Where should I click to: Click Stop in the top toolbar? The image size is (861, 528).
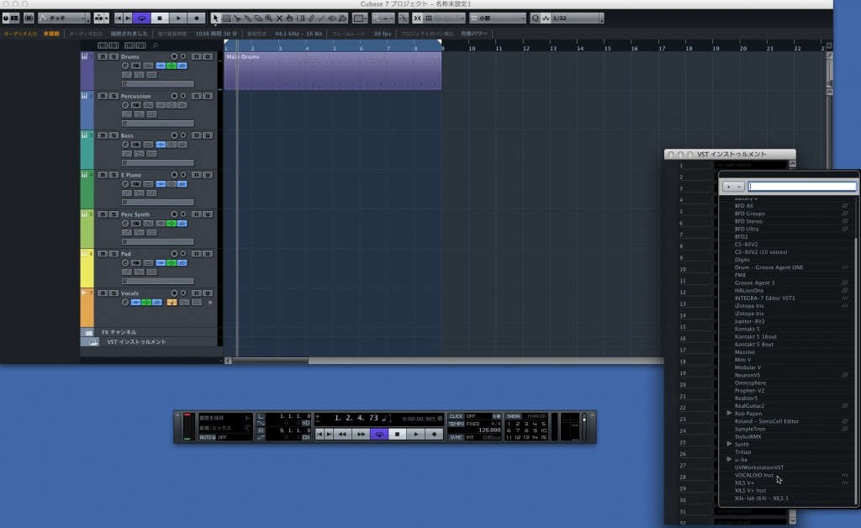click(x=160, y=18)
